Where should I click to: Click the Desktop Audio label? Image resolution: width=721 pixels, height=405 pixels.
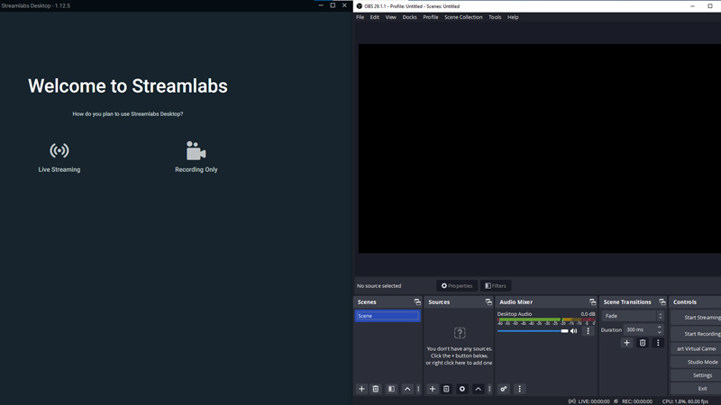(x=515, y=314)
